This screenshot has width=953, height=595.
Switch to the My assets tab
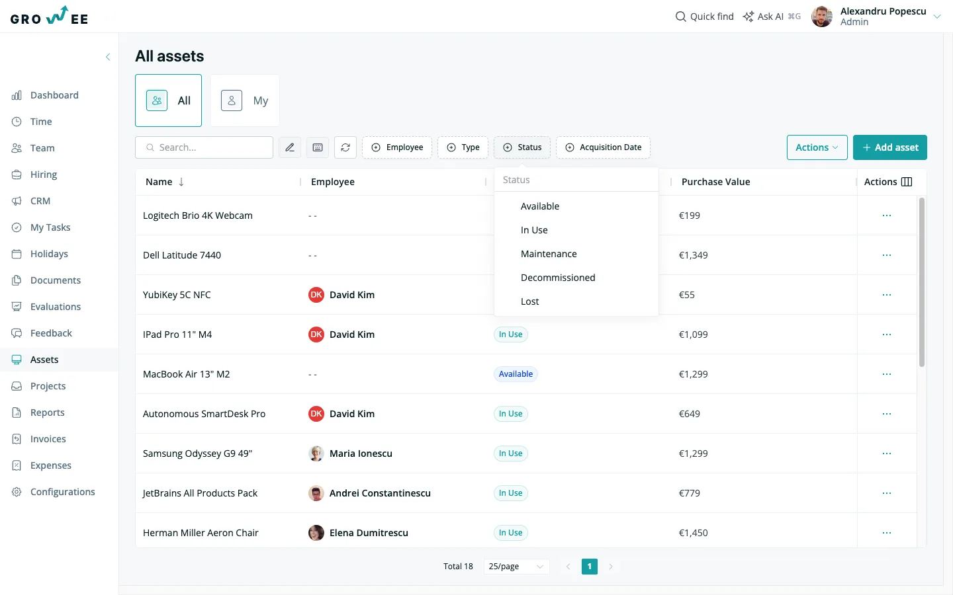pos(245,100)
